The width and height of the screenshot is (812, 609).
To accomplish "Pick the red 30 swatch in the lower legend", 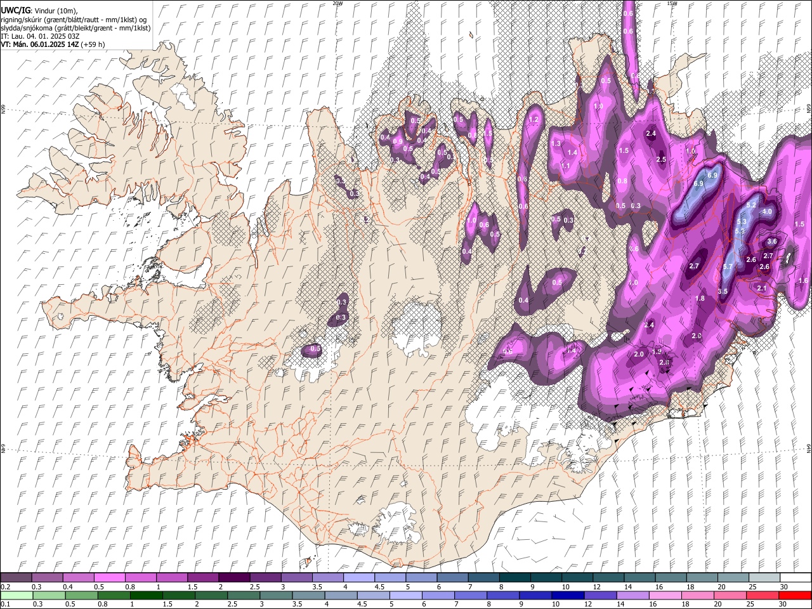I will click(796, 596).
